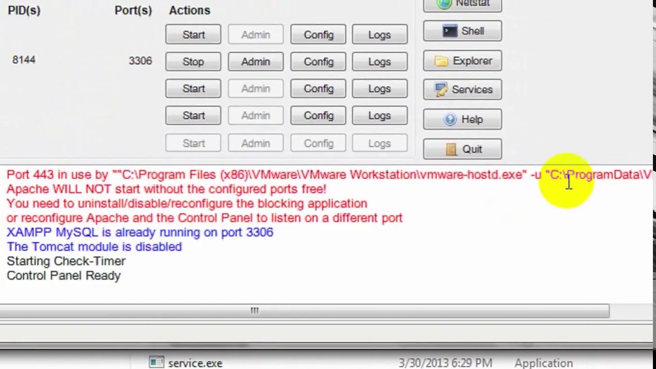
Task: Click the service.exe file icon
Action: coord(156,362)
